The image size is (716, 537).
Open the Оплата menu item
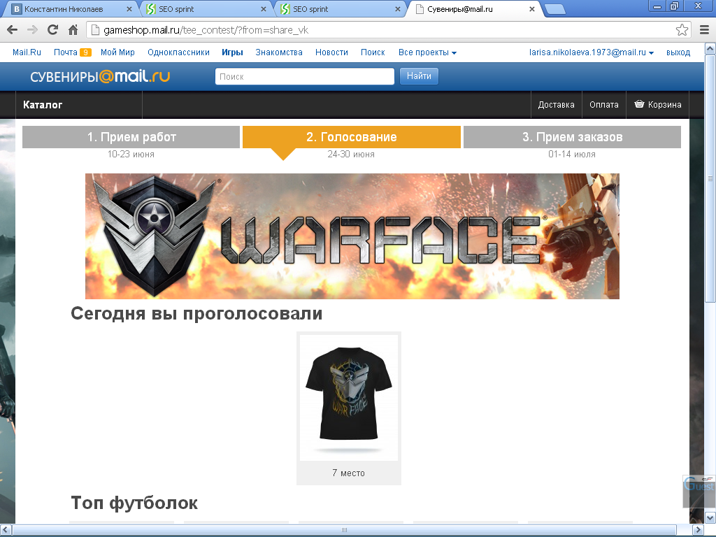603,105
